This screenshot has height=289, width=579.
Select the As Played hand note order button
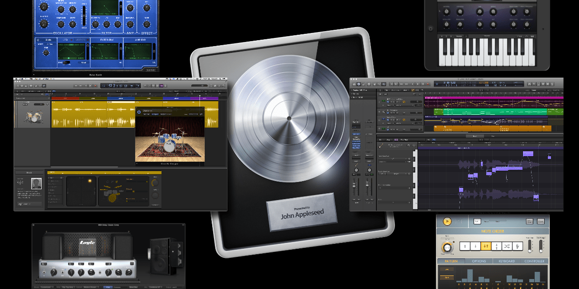click(x=517, y=246)
